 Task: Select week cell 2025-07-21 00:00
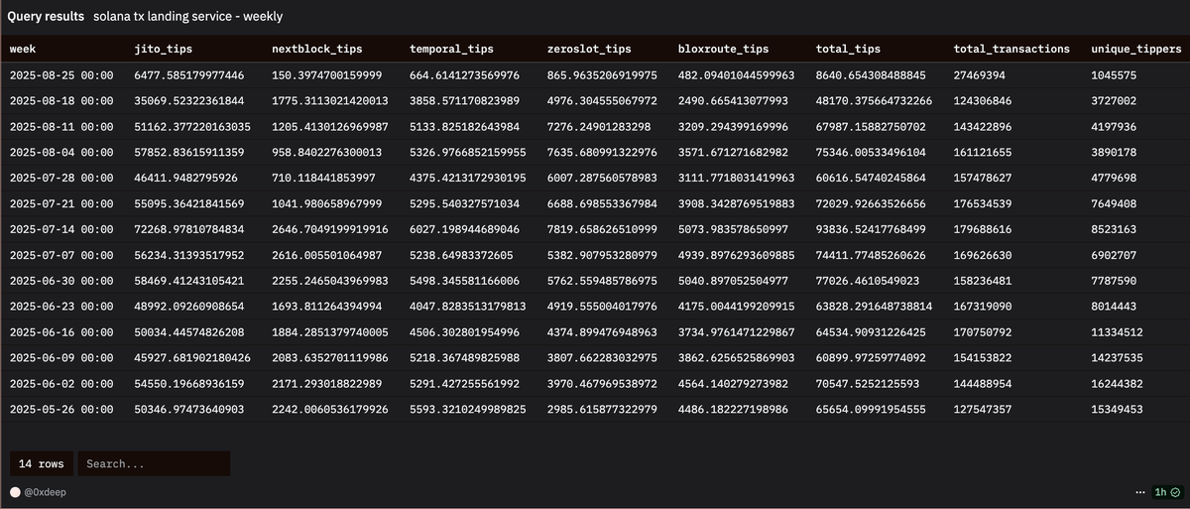click(x=61, y=204)
